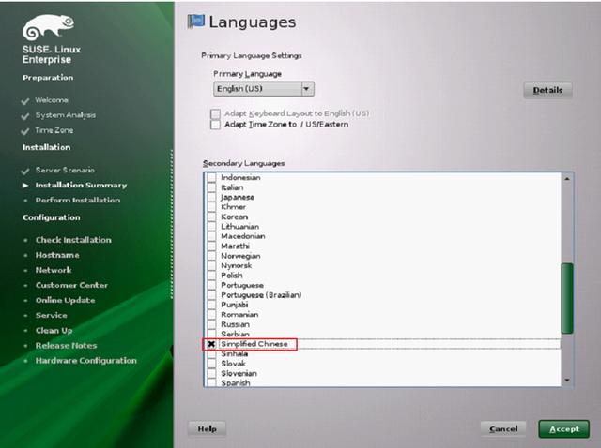Select Check Installation in the sidebar

coord(73,240)
